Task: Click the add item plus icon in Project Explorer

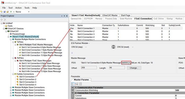Action: [2, 20]
